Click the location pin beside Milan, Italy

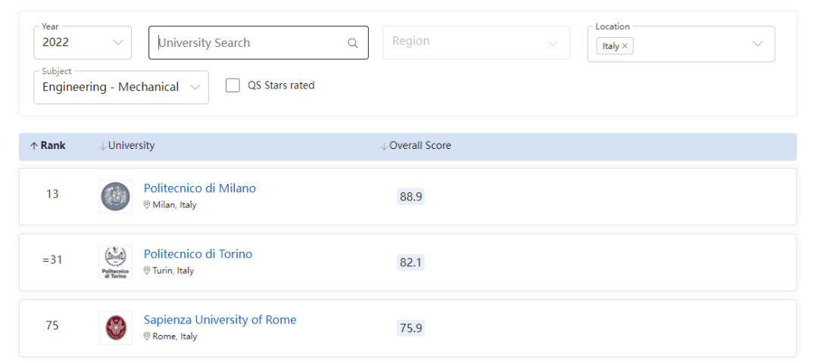[147, 205]
